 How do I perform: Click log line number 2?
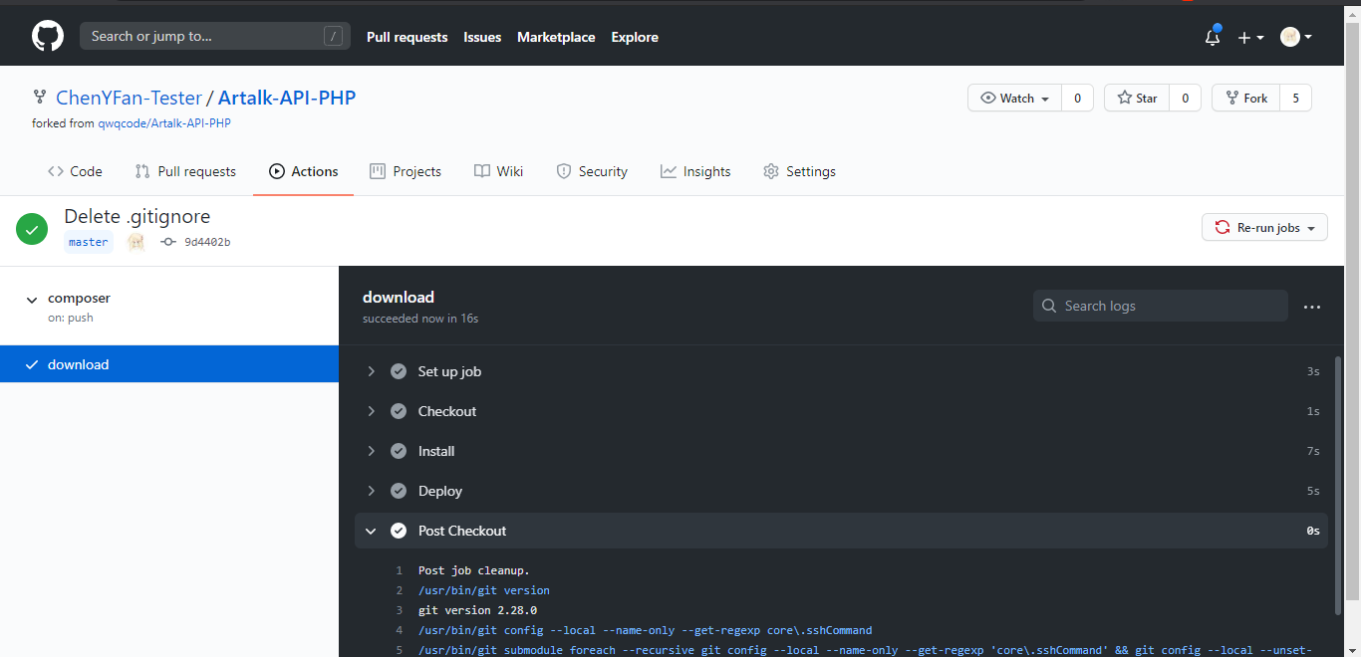point(399,590)
